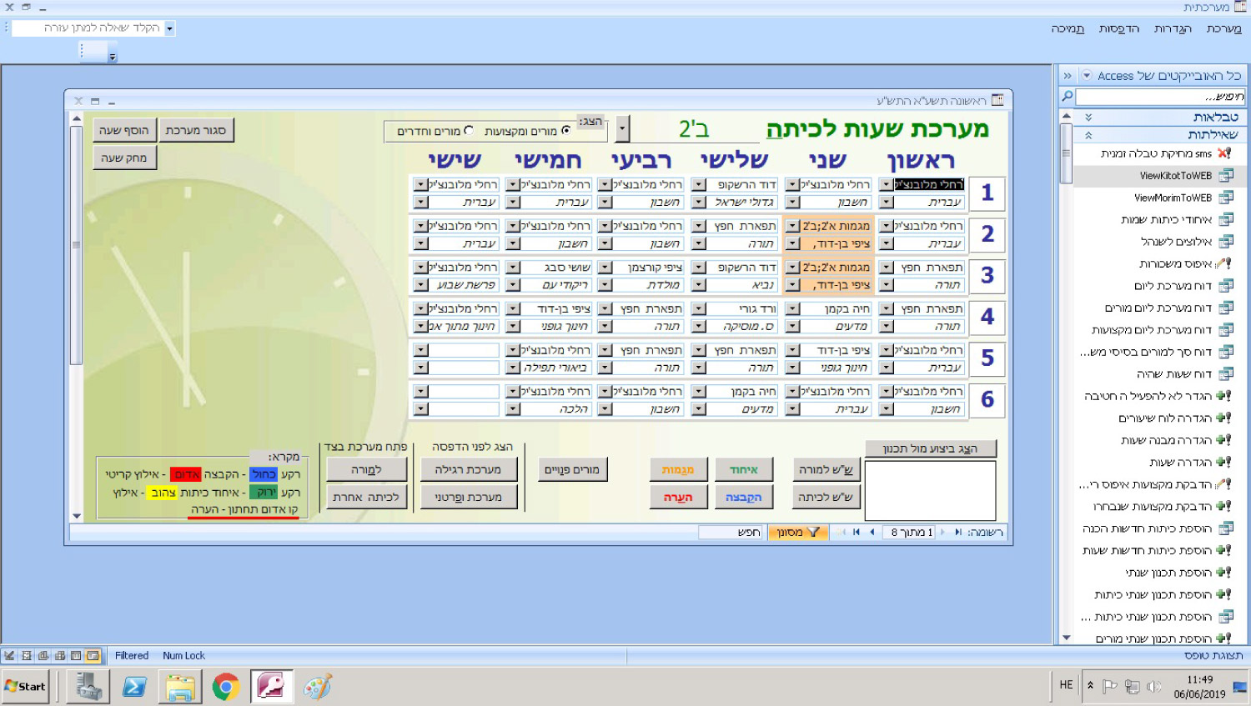Screen dimensions: 1251x706
Task: Click the הוסף שעה button
Action: click(x=123, y=130)
